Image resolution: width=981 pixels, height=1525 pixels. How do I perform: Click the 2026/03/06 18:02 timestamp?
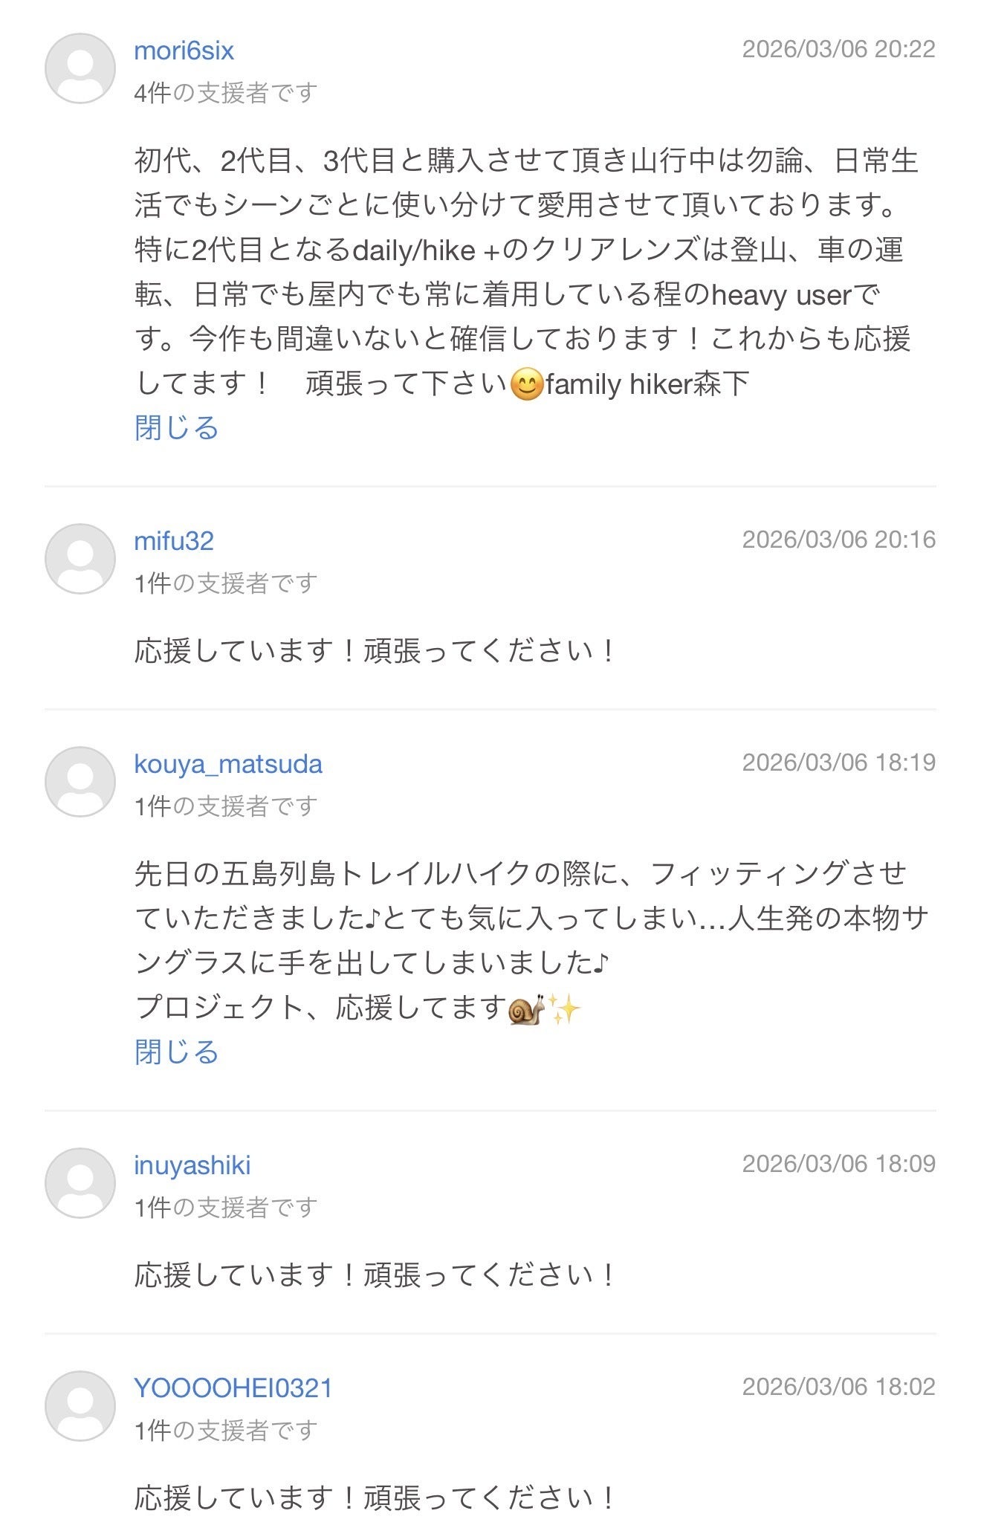click(x=838, y=1387)
